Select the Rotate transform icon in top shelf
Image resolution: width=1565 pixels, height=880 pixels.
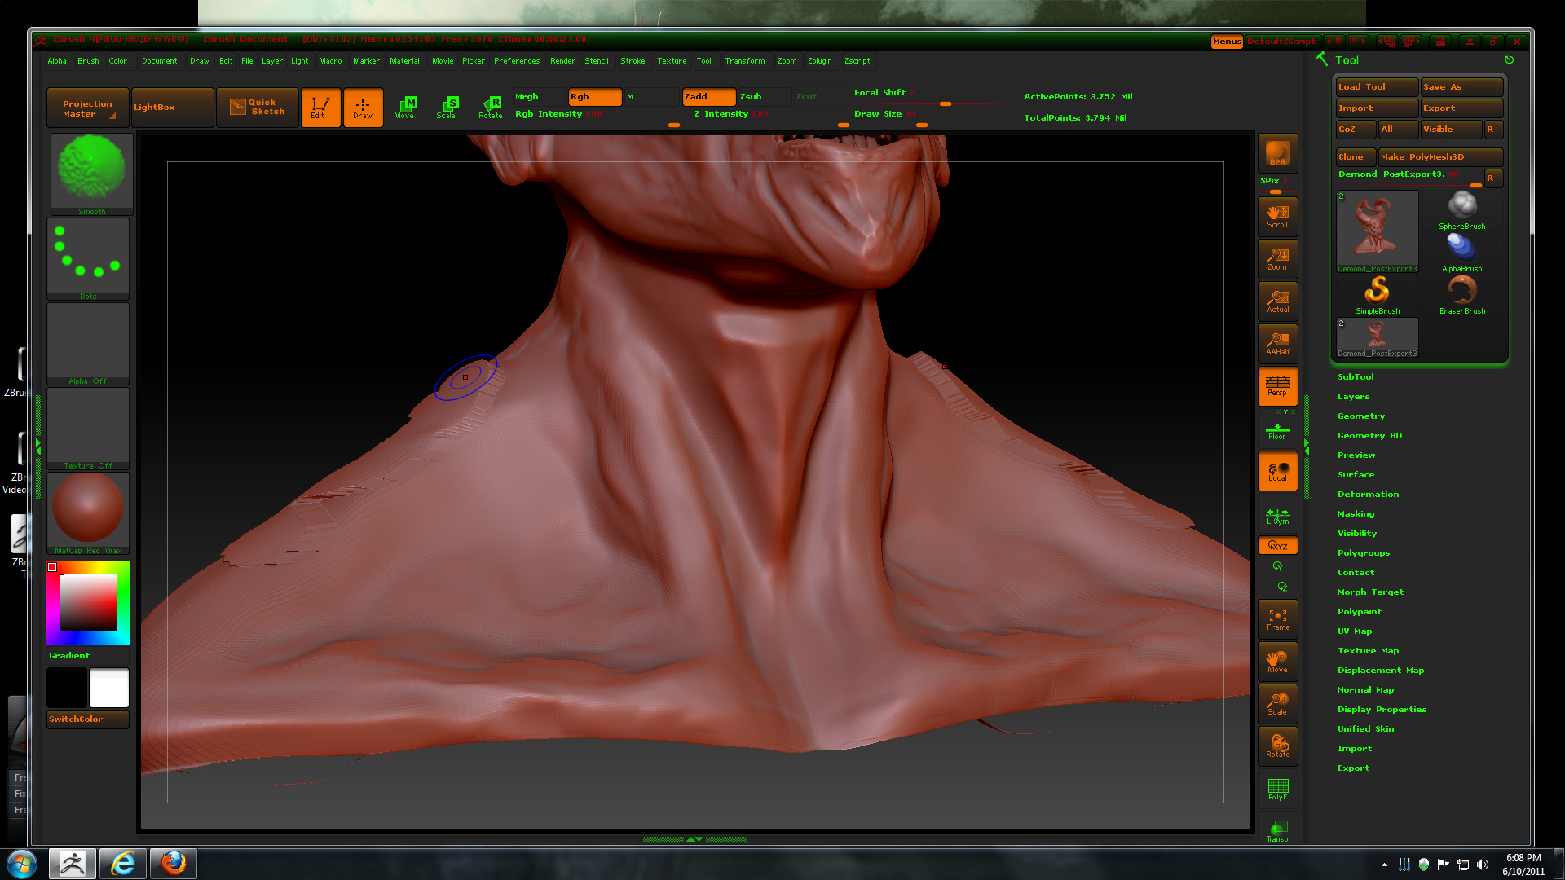pos(491,107)
